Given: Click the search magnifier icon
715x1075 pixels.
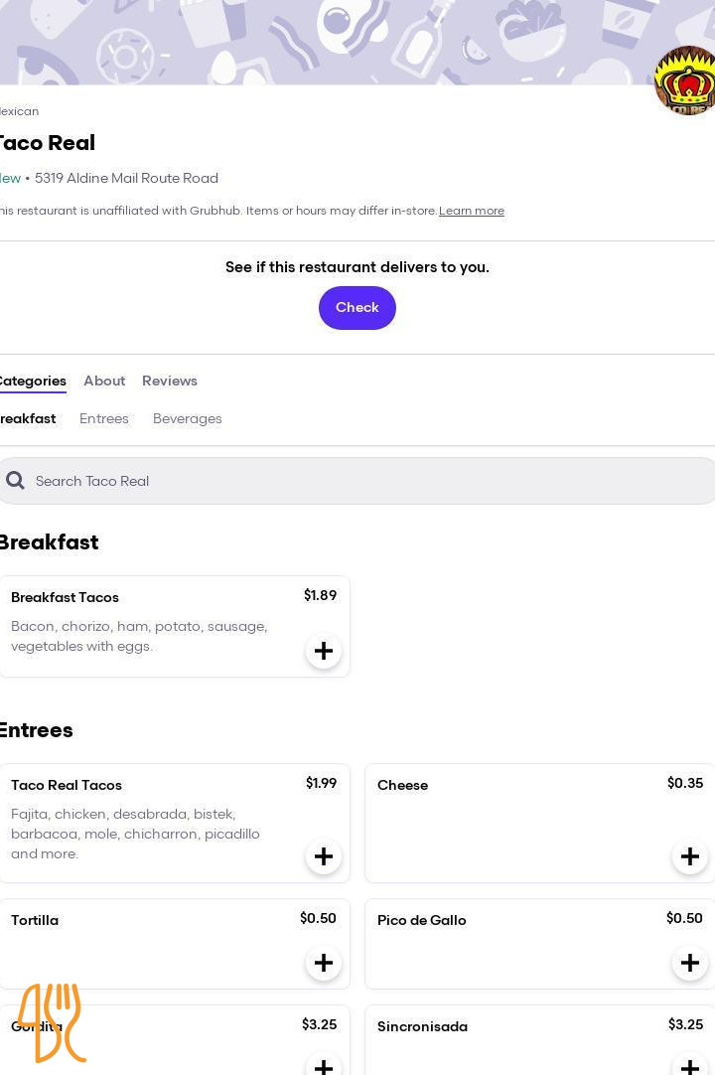Looking at the screenshot, I should pos(15,481).
